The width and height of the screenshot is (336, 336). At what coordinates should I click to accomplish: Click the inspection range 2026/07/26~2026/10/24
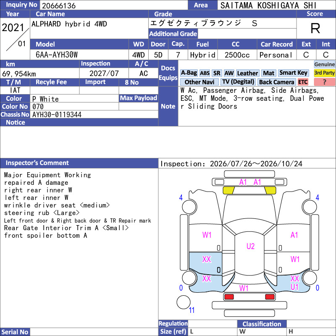256,164
